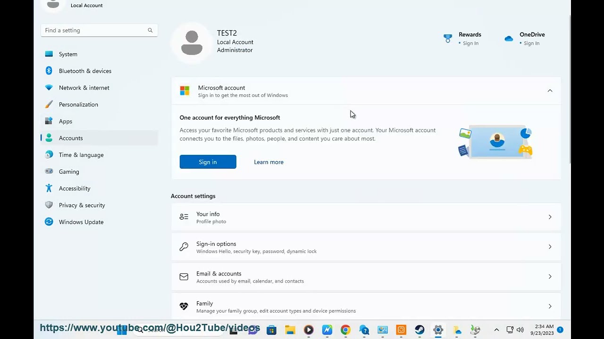The image size is (604, 339).
Task: Open the orange app taskbar icon
Action: click(401, 330)
